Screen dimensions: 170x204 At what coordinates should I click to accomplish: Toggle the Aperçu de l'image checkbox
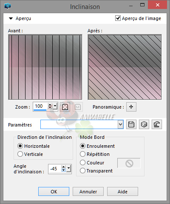(118, 18)
